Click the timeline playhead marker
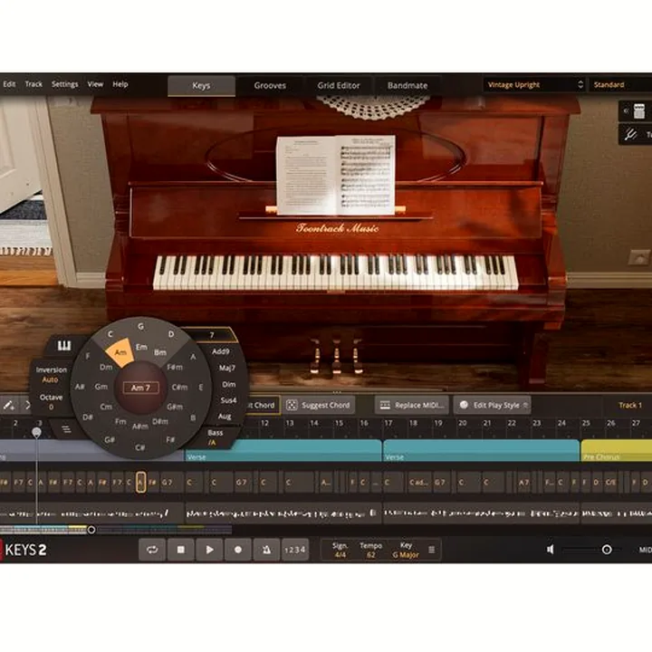The height and width of the screenshot is (652, 652). (x=36, y=433)
